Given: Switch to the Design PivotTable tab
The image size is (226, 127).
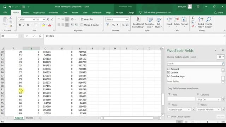Looking at the screenshot, I should pyautogui.click(x=131, y=13).
